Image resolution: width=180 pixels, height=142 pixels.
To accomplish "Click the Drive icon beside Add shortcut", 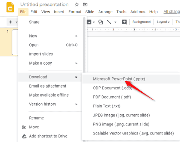I will point(24,136).
